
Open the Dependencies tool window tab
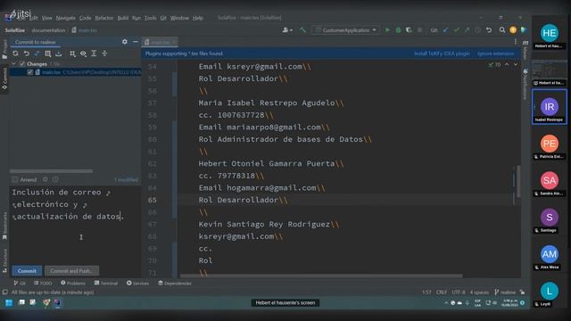[x=175, y=284]
